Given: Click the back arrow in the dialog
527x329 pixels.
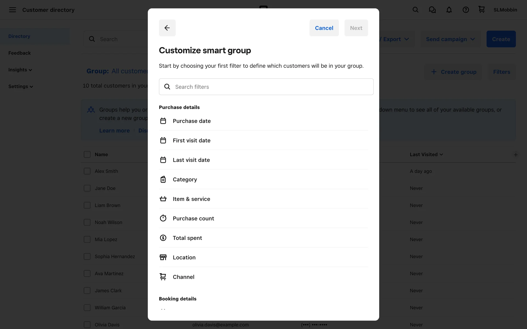Looking at the screenshot, I should coord(167,28).
